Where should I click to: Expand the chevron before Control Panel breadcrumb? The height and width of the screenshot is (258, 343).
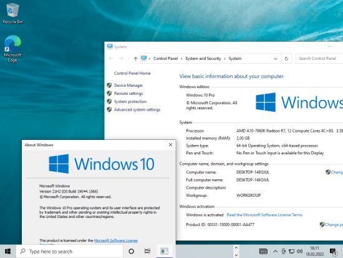point(150,59)
